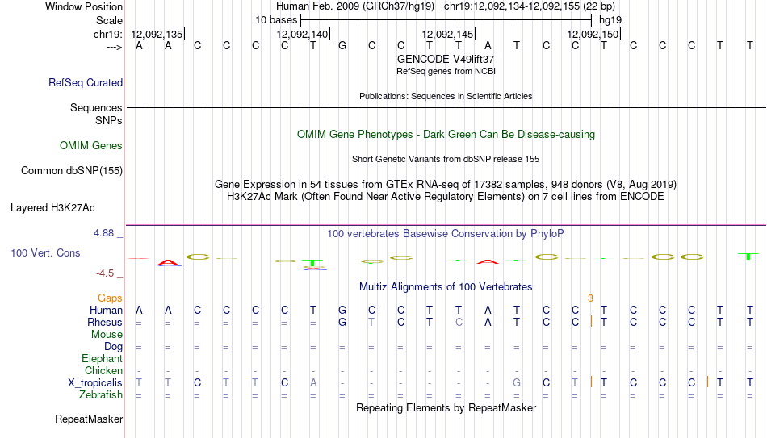
Task: Select the Common dbSNP(155) track label
Action: 72,171
